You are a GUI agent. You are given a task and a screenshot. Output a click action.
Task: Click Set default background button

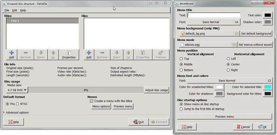pyautogui.click(x=256, y=33)
